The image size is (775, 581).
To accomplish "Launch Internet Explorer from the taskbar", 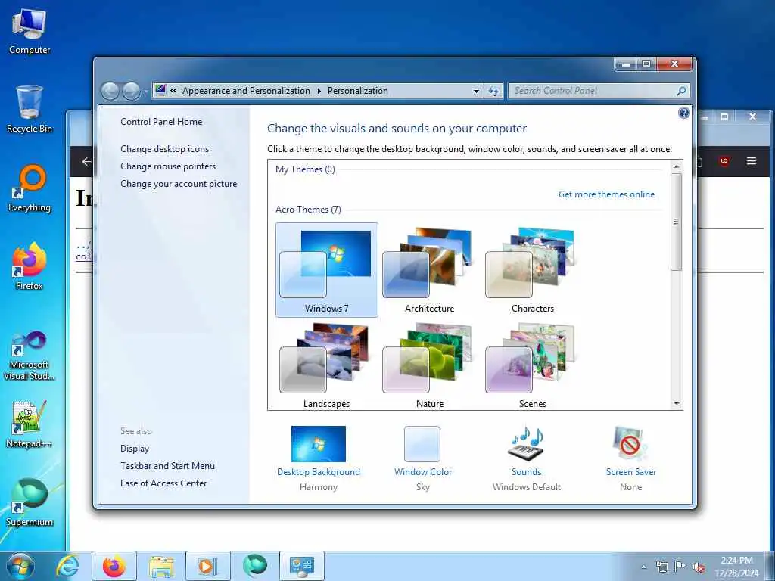I will pos(67,566).
